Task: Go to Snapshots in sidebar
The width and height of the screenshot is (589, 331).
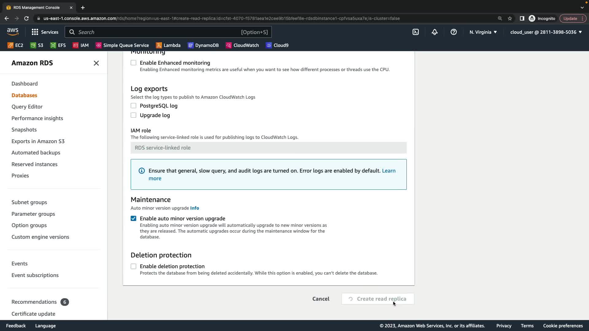Action: coord(24,130)
